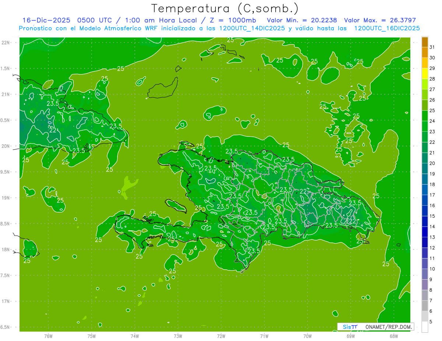Click the '70W' longitude axis label
442x341 pixels.
[x=308, y=336]
